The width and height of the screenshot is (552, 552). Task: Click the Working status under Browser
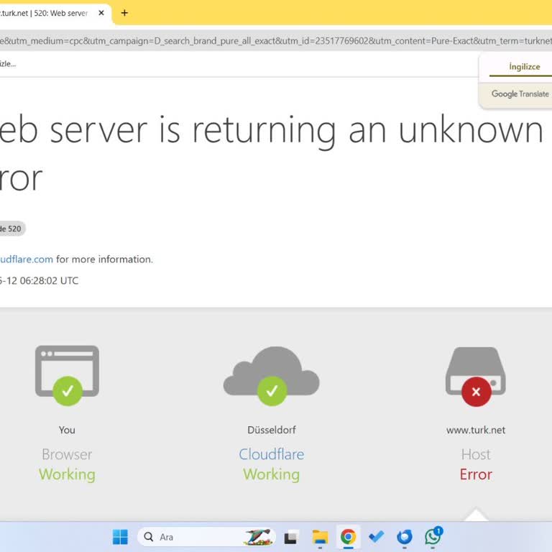pyautogui.click(x=67, y=474)
